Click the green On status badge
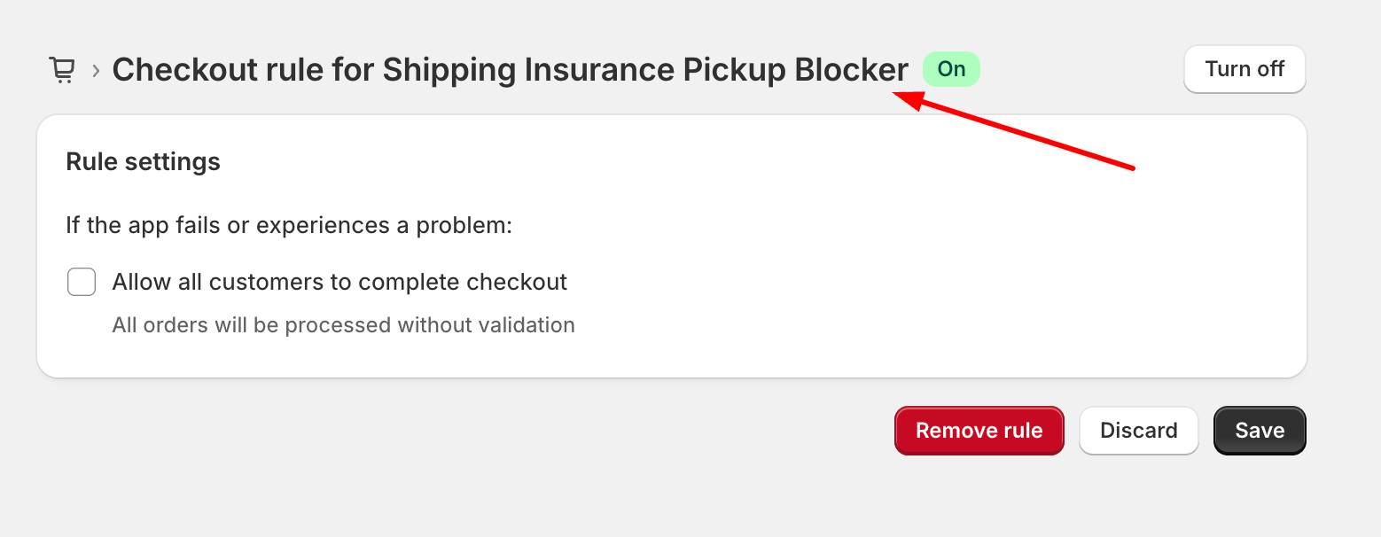 pos(951,69)
